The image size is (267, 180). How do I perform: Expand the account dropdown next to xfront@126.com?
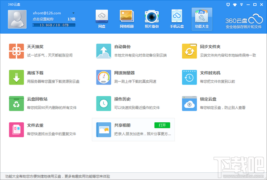(73, 13)
